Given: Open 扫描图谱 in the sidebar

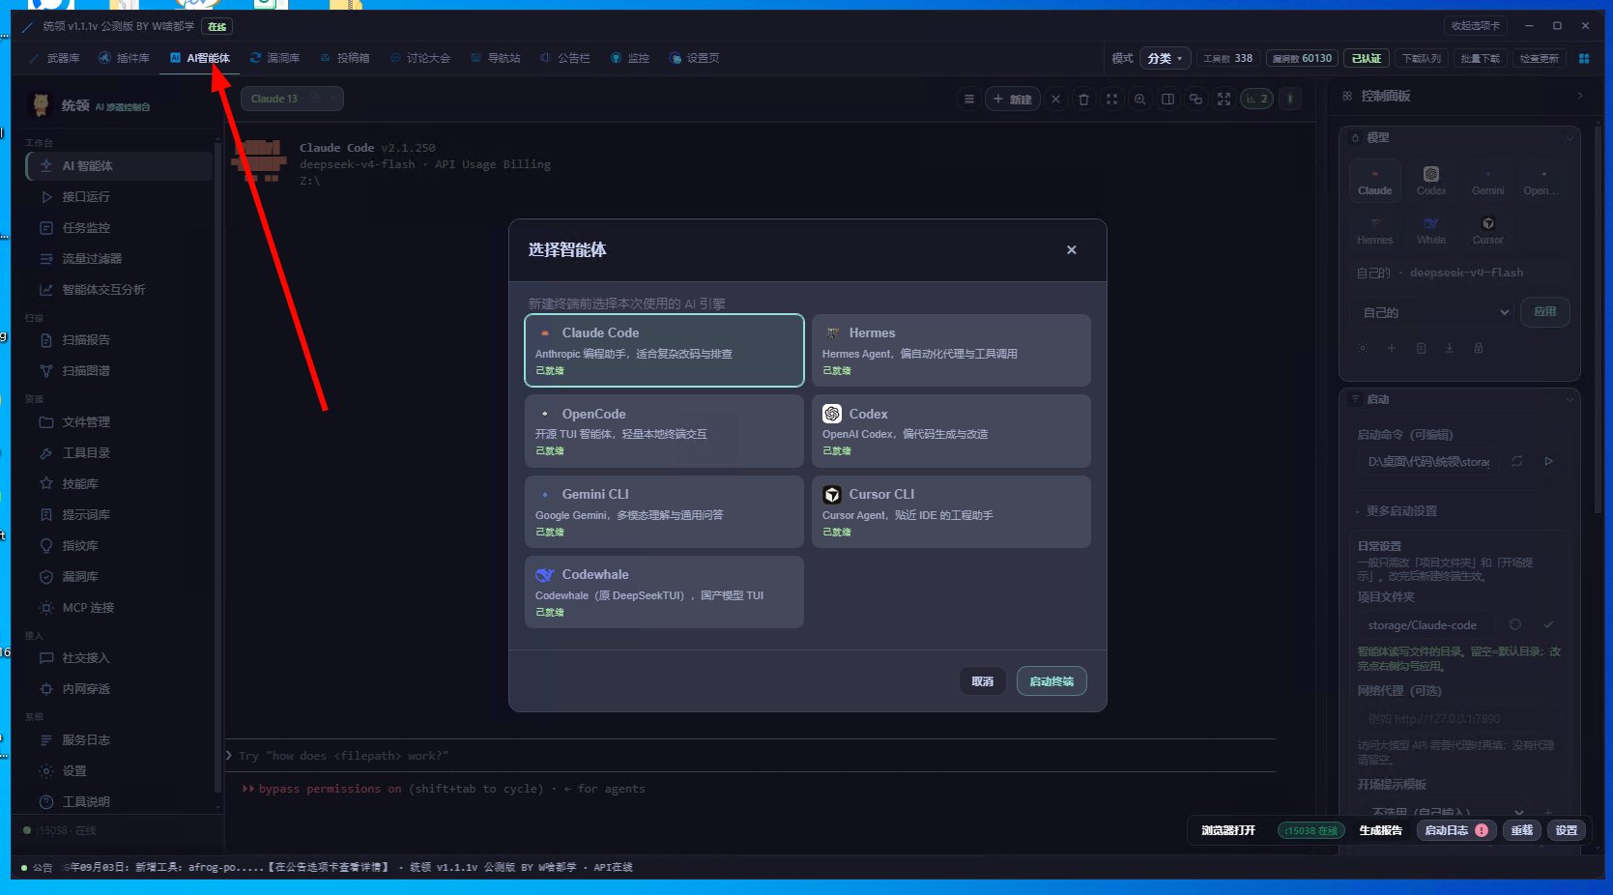Looking at the screenshot, I should click(119, 371).
